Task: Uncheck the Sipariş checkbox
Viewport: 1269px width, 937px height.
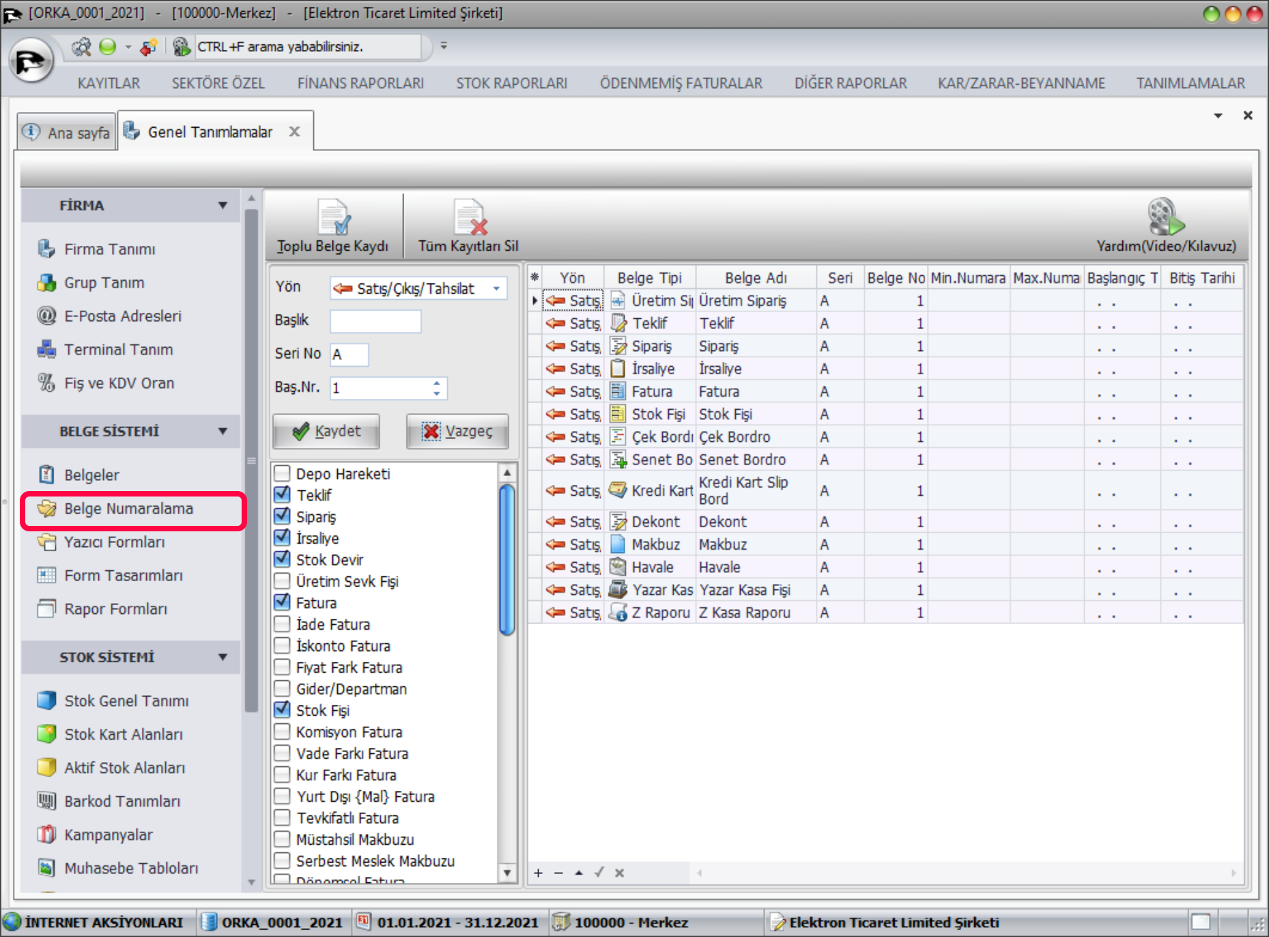Action: pyautogui.click(x=282, y=516)
